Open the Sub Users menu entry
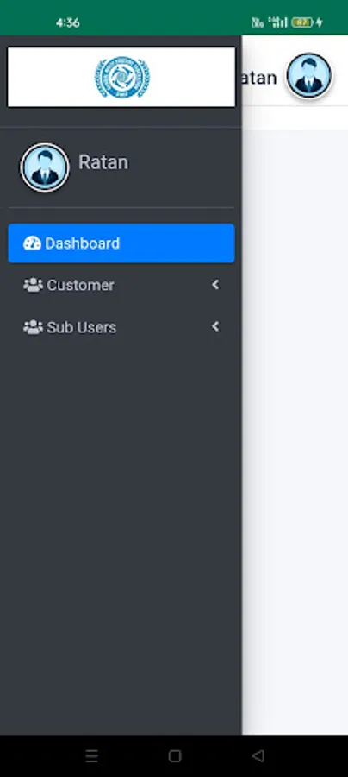 [x=121, y=327]
